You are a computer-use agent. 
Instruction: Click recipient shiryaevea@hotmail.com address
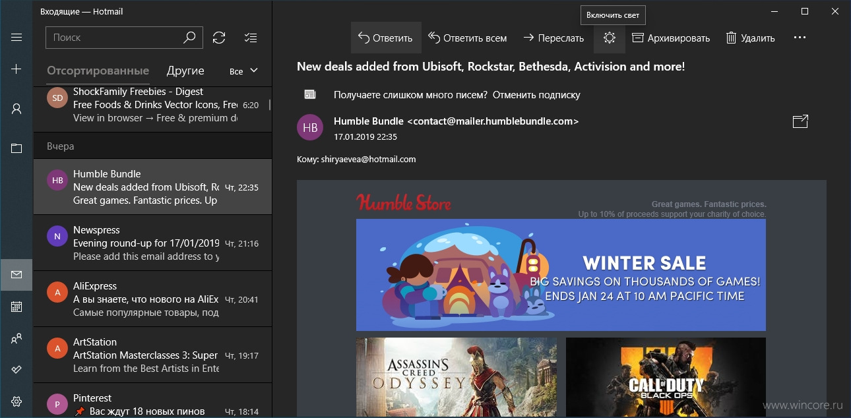point(368,159)
